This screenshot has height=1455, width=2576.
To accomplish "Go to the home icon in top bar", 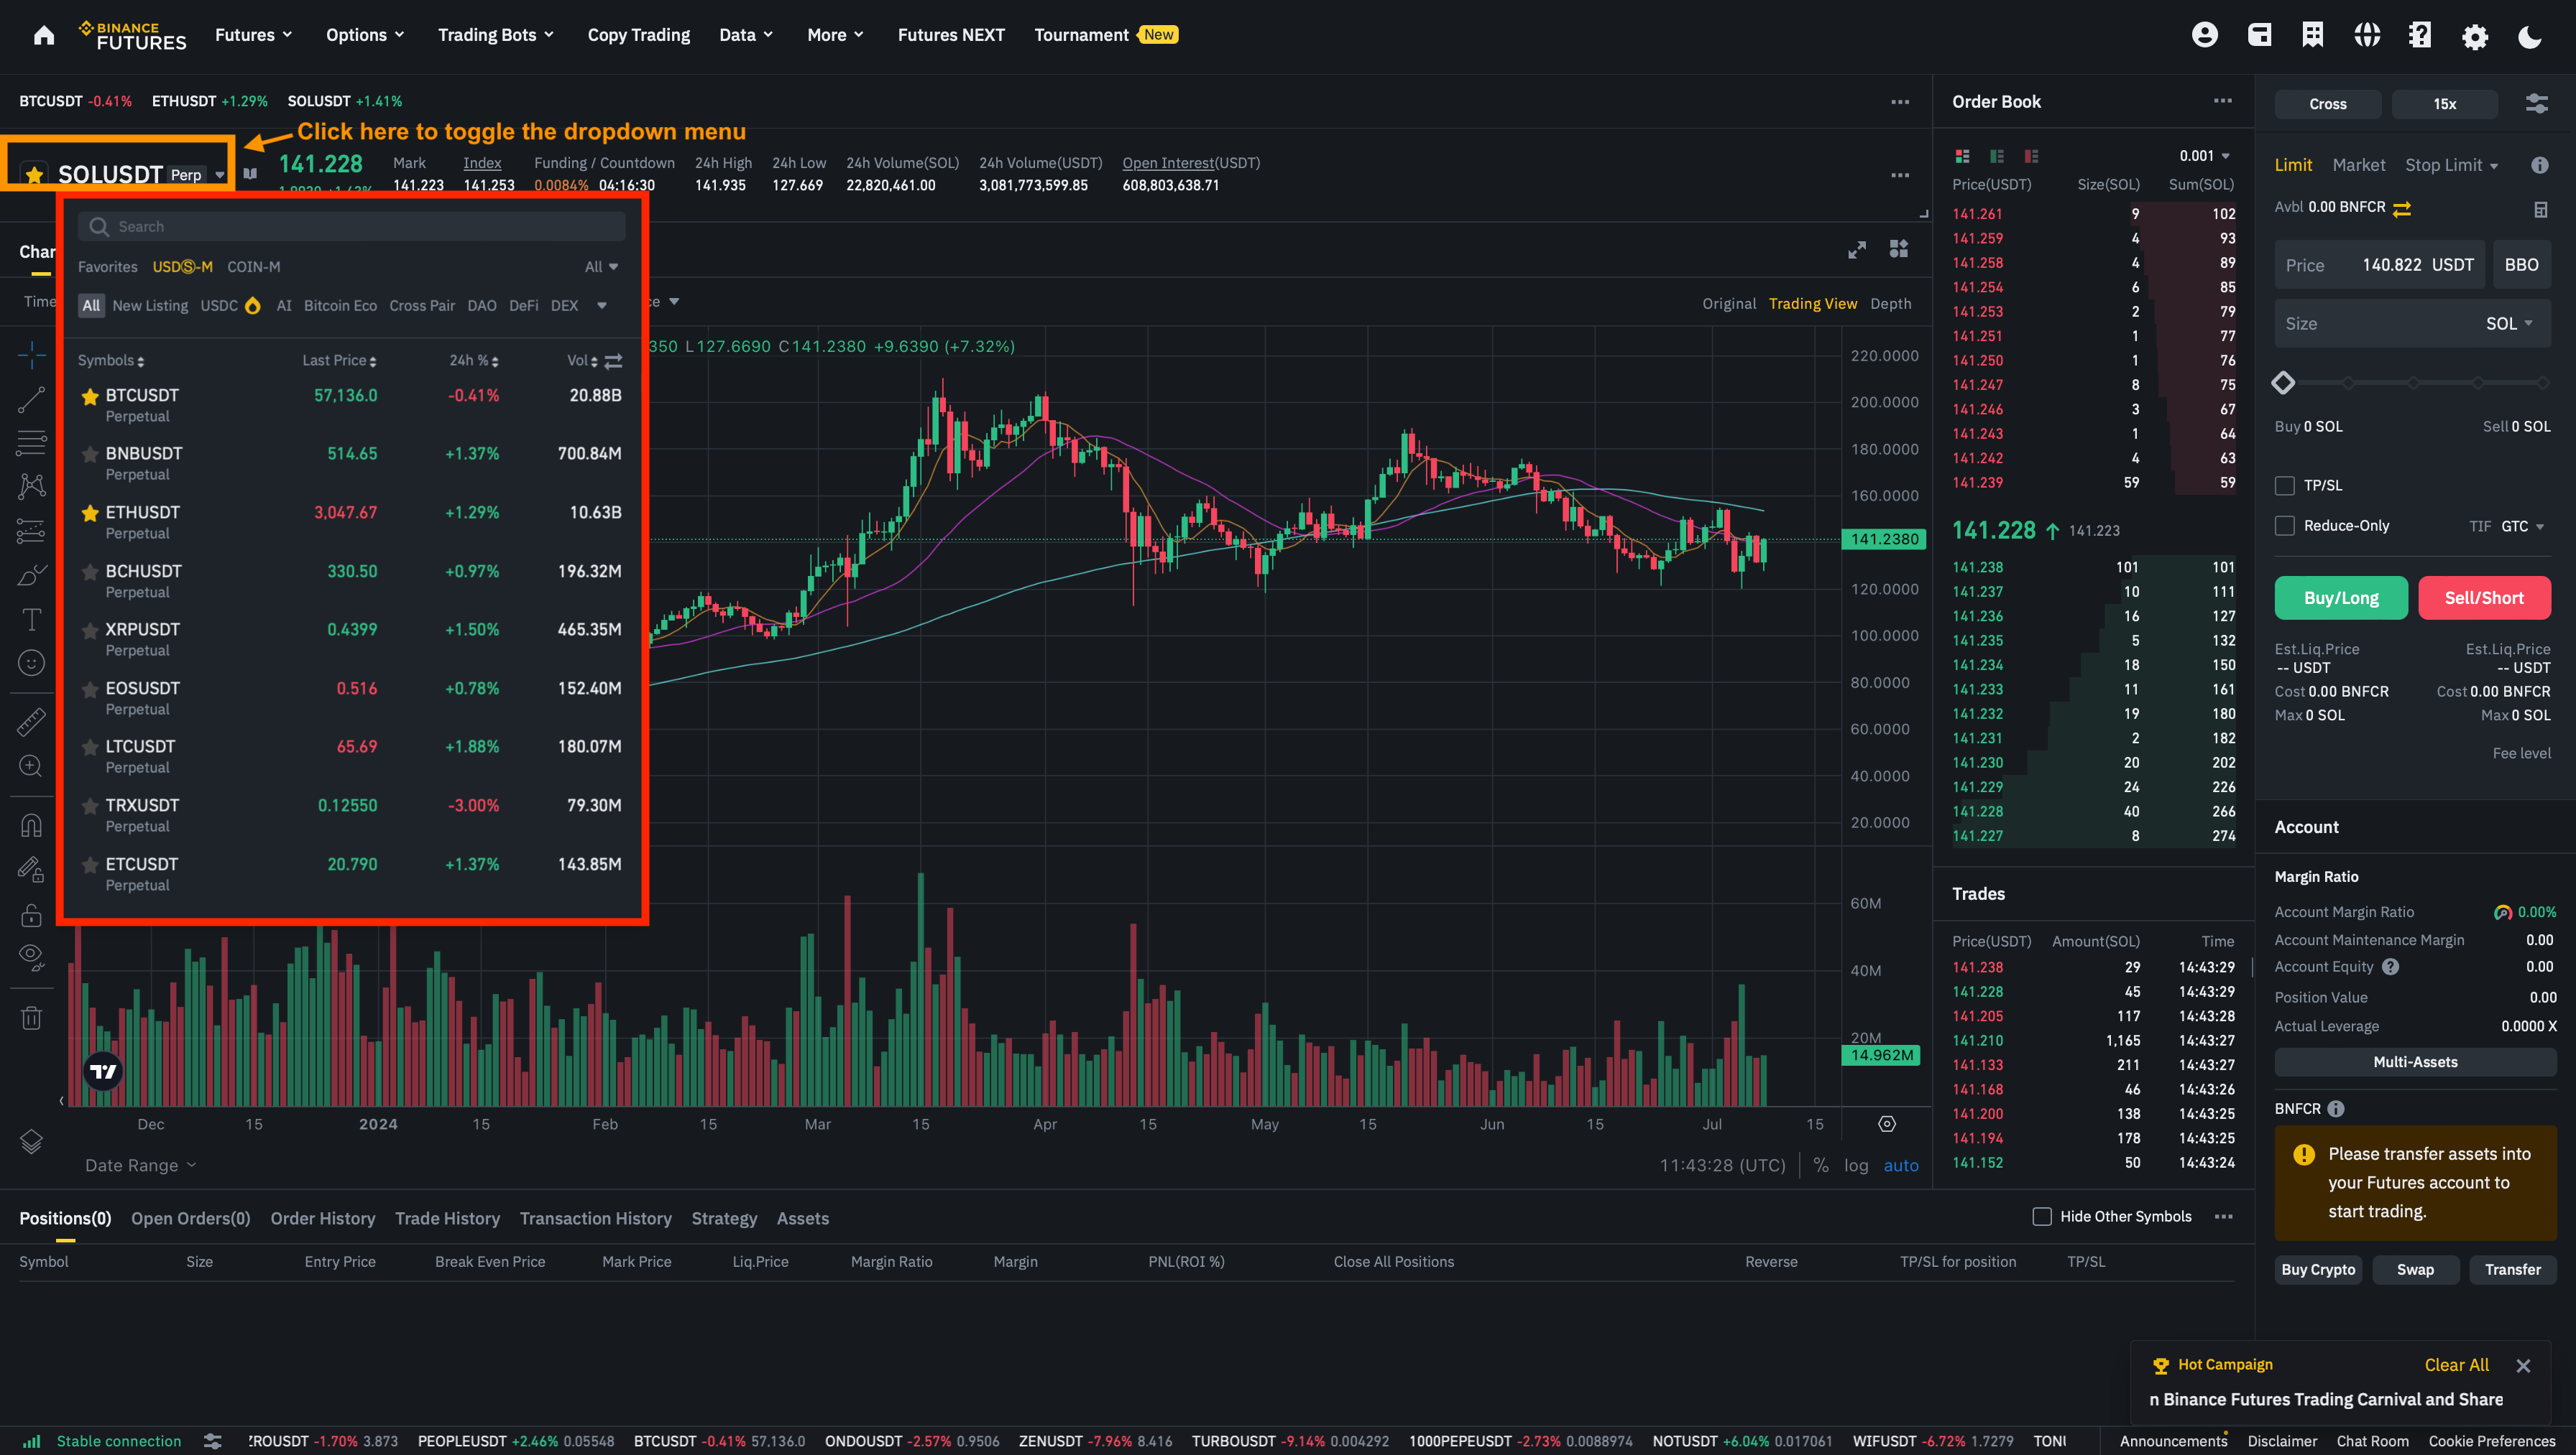I will tap(44, 36).
